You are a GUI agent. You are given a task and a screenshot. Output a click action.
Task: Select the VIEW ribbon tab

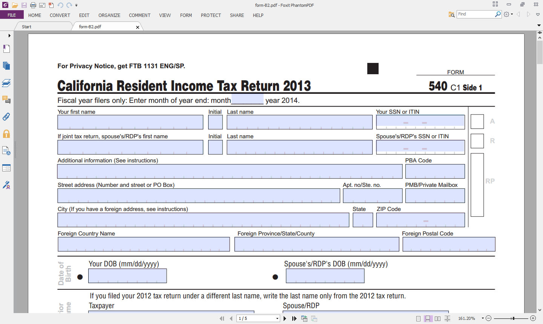coord(165,15)
